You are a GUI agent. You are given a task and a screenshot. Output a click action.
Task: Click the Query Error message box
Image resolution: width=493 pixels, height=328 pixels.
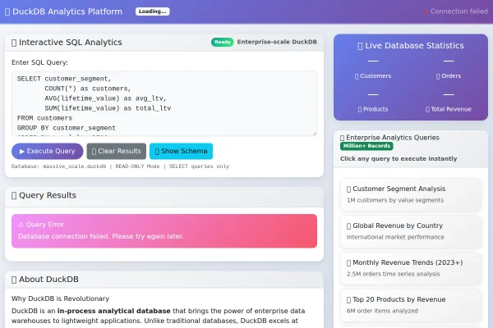[164, 231]
